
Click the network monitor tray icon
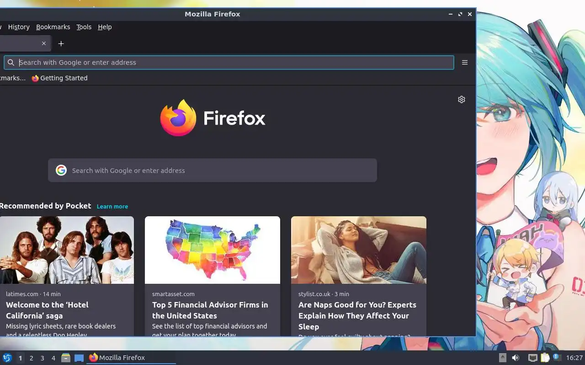point(532,358)
